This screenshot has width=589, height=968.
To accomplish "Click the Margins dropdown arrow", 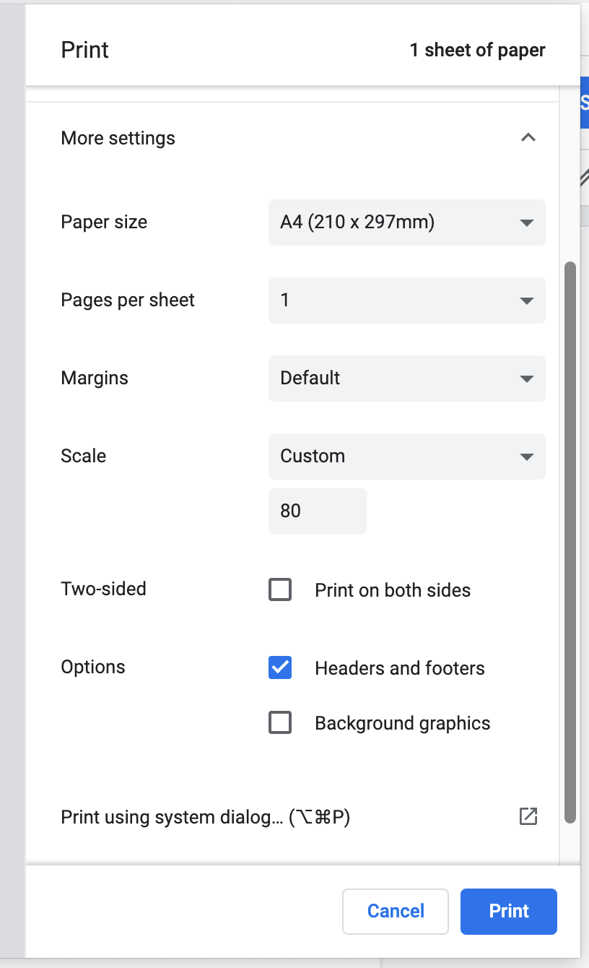I will (528, 379).
